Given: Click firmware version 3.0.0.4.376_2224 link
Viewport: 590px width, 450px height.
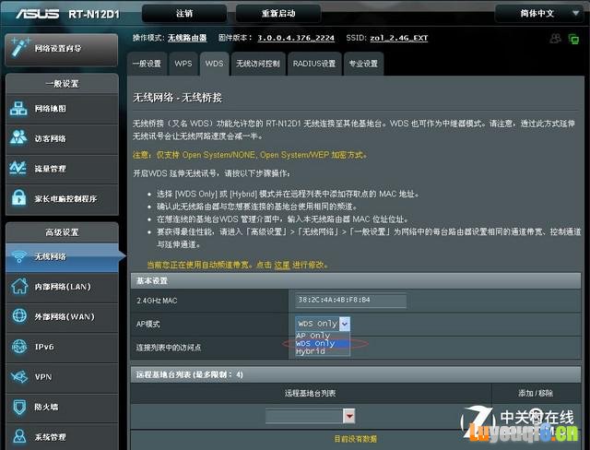Looking at the screenshot, I should (x=296, y=38).
